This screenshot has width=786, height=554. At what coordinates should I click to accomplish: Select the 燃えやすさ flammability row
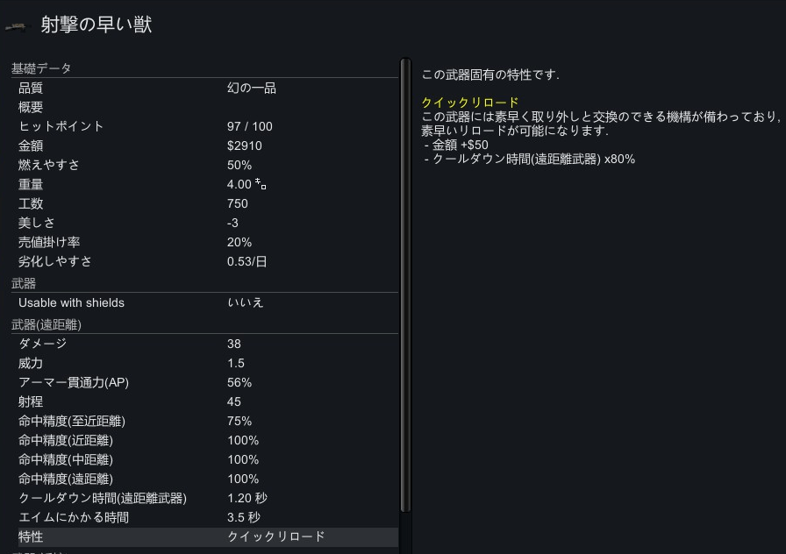click(208, 166)
